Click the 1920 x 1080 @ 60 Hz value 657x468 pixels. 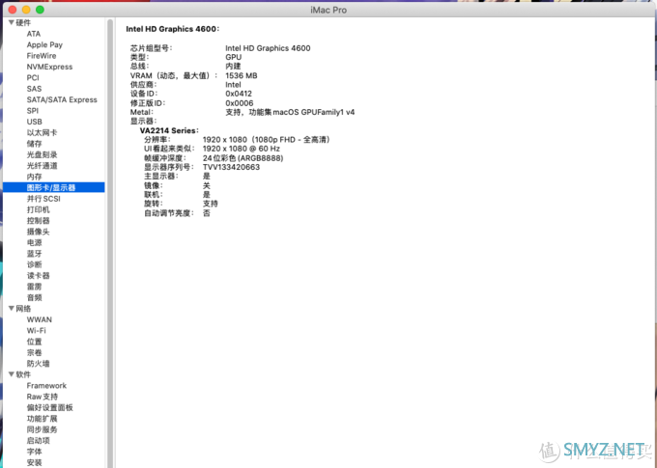tap(242, 149)
